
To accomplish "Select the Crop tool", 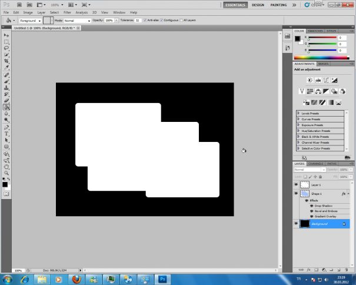I will tap(6, 61).
